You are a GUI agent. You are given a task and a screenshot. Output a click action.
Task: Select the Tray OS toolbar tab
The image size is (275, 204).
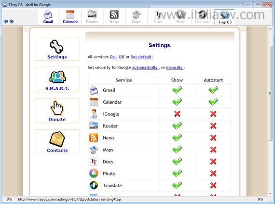(225, 17)
